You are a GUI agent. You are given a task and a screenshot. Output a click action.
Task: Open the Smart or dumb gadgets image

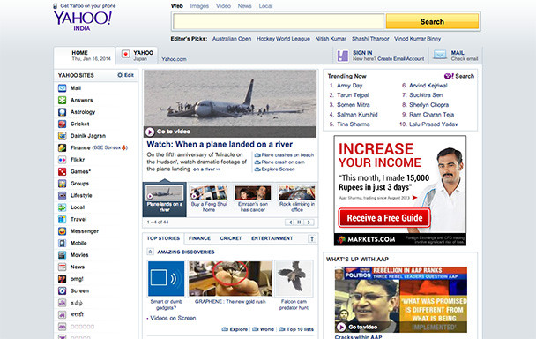pos(166,278)
